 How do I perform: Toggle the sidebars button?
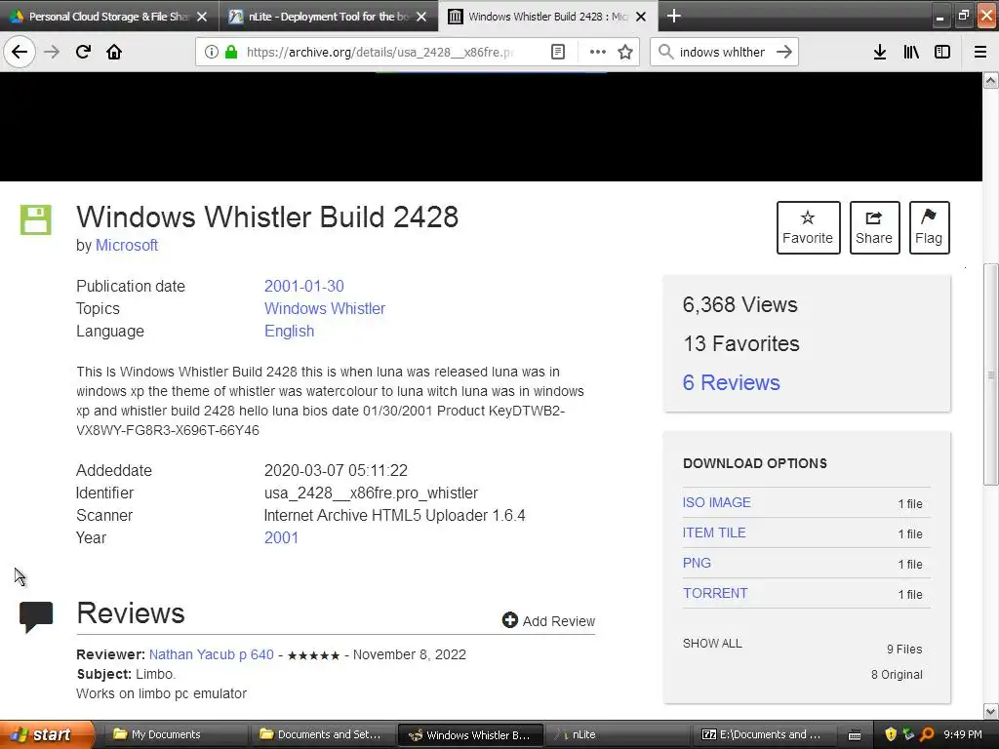tap(942, 52)
